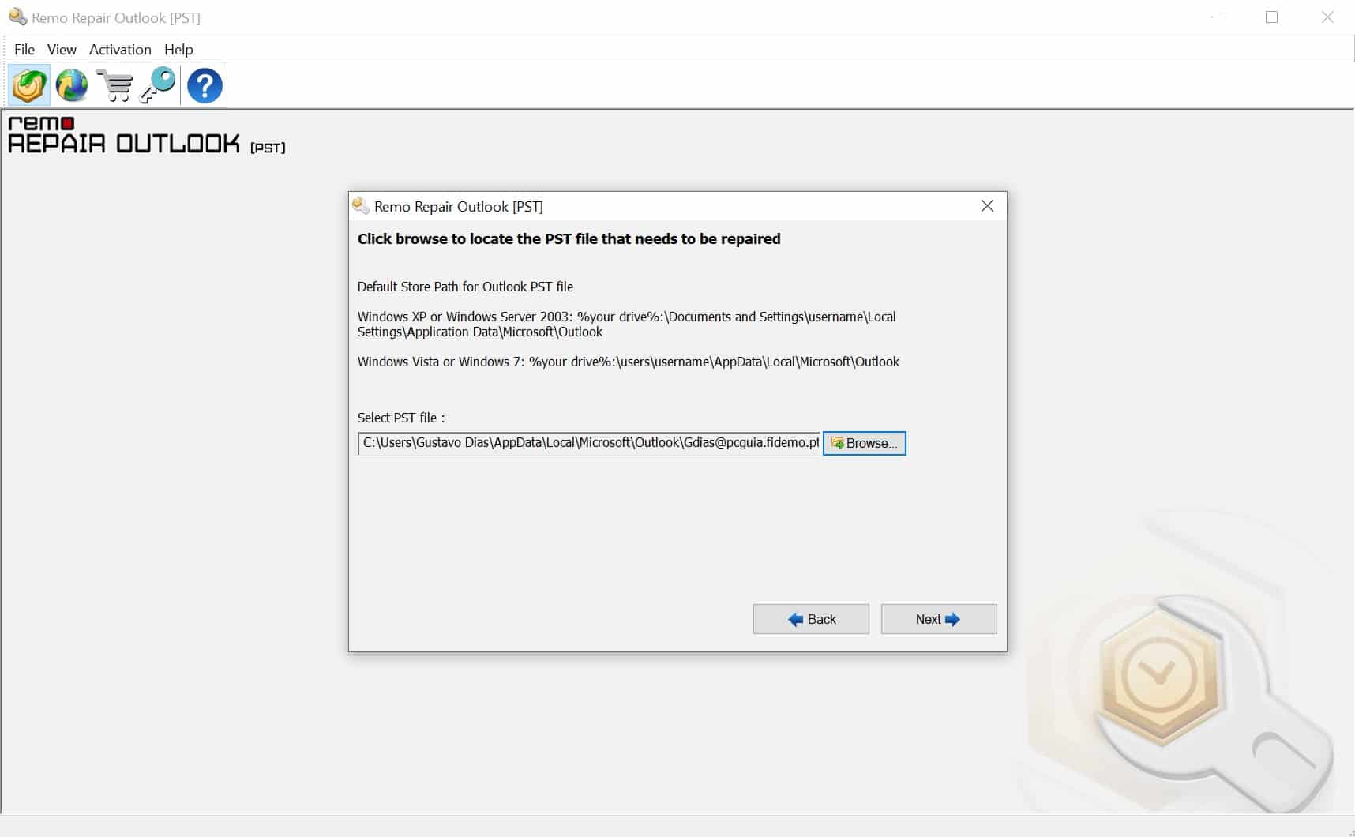Viewport: 1355px width, 837px height.
Task: Focus the Select PST file path field
Action: [589, 443]
